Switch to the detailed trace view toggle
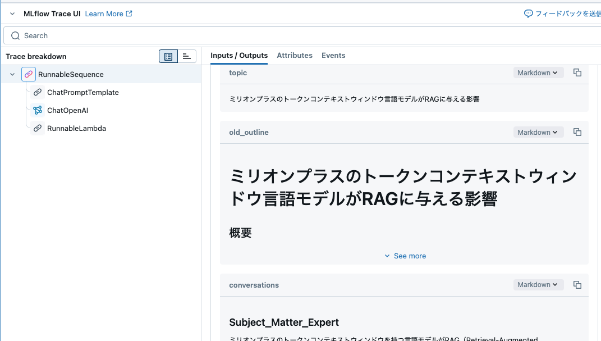601x341 pixels. pos(187,56)
